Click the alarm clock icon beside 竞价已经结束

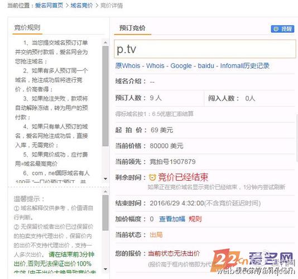152,177
